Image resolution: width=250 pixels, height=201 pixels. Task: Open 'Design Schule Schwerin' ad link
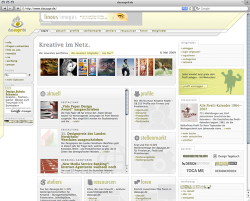[x=15, y=93]
